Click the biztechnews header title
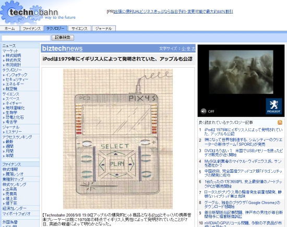Screen dimensions: 287x227 click(62, 48)
